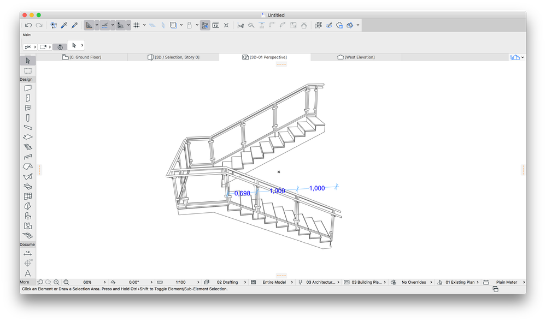The width and height of the screenshot is (546, 322).
Task: Select the Morph tool
Action: pyautogui.click(x=28, y=206)
